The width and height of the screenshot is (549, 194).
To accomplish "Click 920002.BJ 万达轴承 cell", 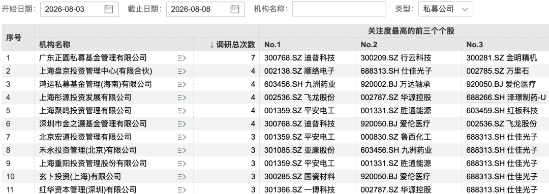I will point(395,84).
